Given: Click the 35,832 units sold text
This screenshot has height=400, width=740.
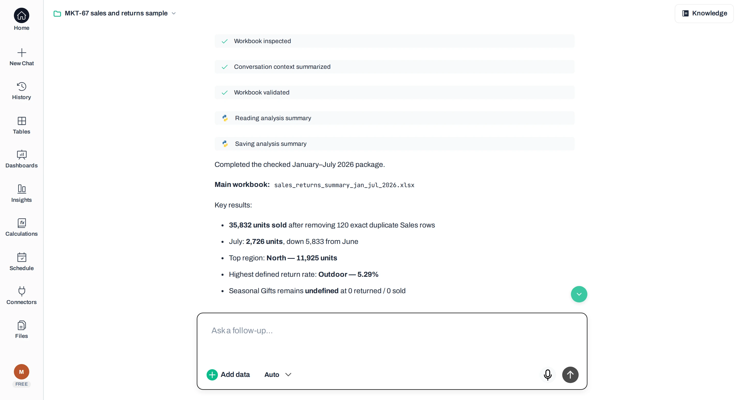Looking at the screenshot, I should tap(258, 225).
